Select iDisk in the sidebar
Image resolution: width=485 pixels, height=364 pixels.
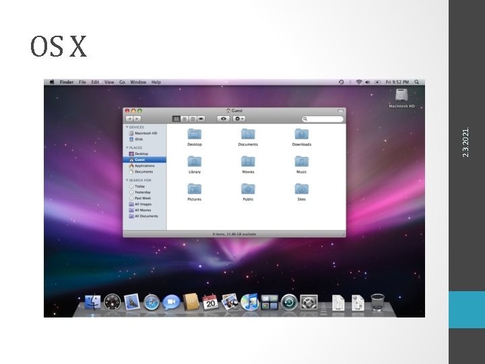pyautogui.click(x=145, y=139)
